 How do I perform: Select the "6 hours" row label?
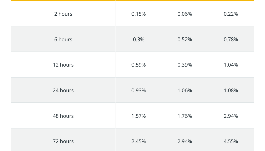[63, 40]
